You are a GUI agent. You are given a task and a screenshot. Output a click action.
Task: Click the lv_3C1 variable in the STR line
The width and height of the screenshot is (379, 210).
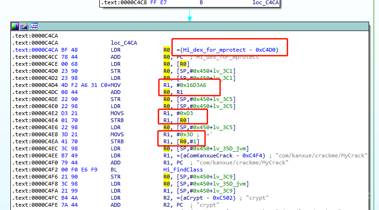tap(223, 71)
